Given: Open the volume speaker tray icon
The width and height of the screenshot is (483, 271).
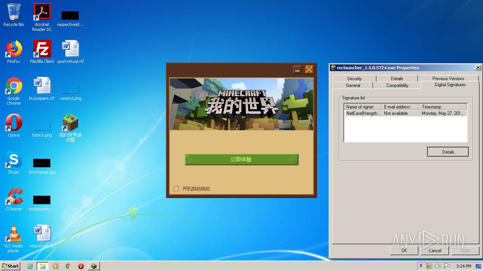Looking at the screenshot, I should point(438,266).
